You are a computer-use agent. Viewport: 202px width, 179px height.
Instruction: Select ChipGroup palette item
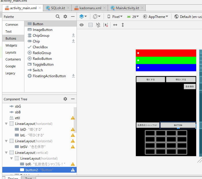coord(50,35)
